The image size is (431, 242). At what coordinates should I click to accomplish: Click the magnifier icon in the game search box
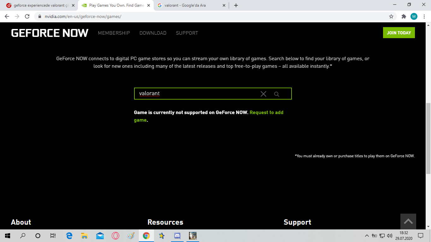(277, 94)
